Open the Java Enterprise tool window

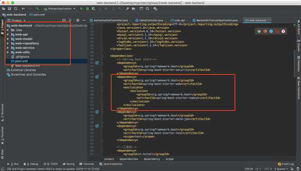(x=111, y=164)
